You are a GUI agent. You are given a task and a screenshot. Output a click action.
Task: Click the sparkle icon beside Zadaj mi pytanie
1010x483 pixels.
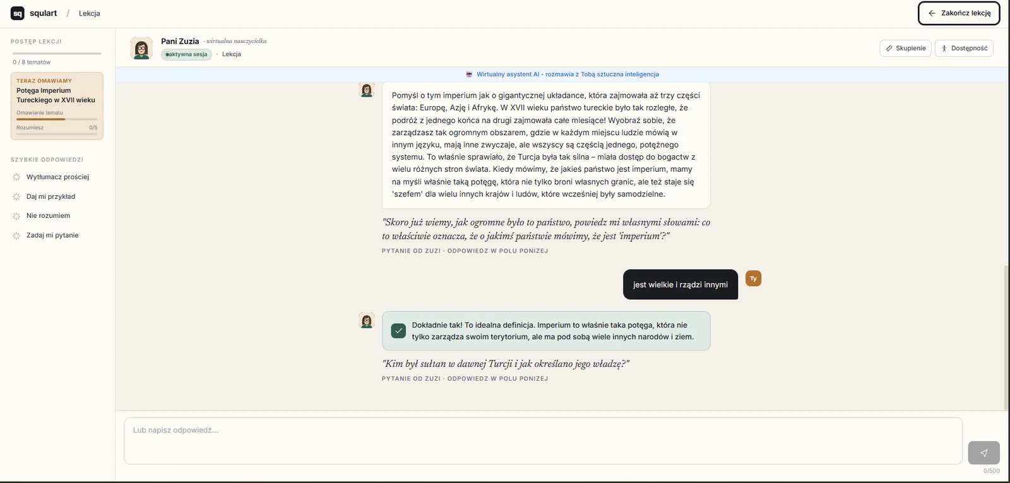click(16, 236)
